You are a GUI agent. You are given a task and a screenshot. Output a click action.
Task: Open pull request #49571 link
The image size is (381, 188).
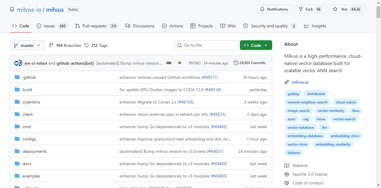[x=209, y=77]
